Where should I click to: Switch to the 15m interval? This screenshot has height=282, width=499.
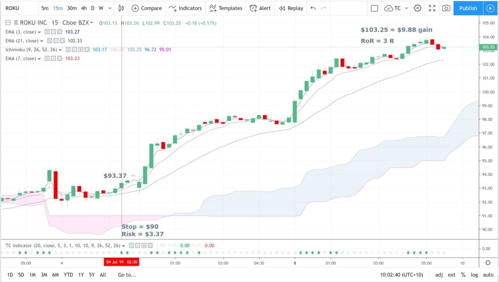click(58, 8)
